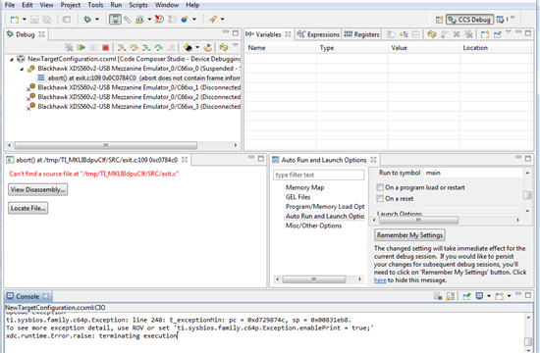Click the Restart icon in Debug toolbar
The width and height of the screenshot is (540, 353).
tap(208, 47)
